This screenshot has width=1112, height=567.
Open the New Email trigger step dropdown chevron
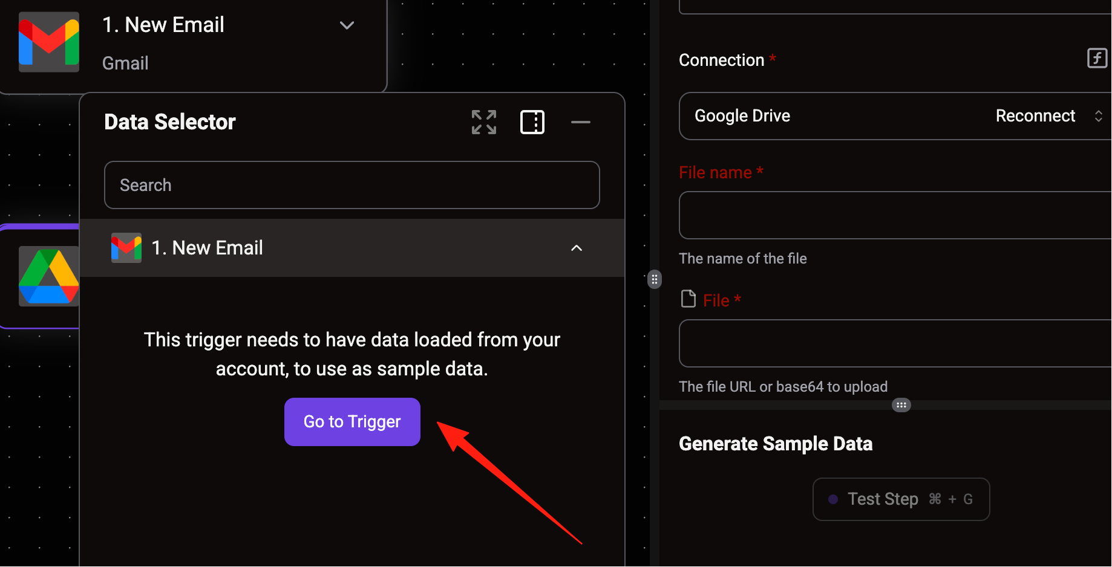coord(347,25)
